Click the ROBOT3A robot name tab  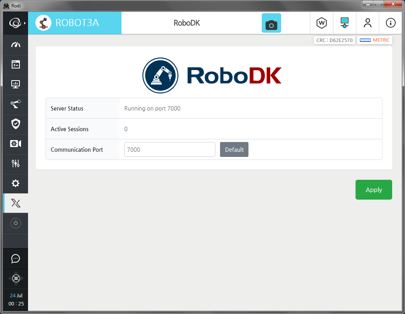(x=75, y=23)
